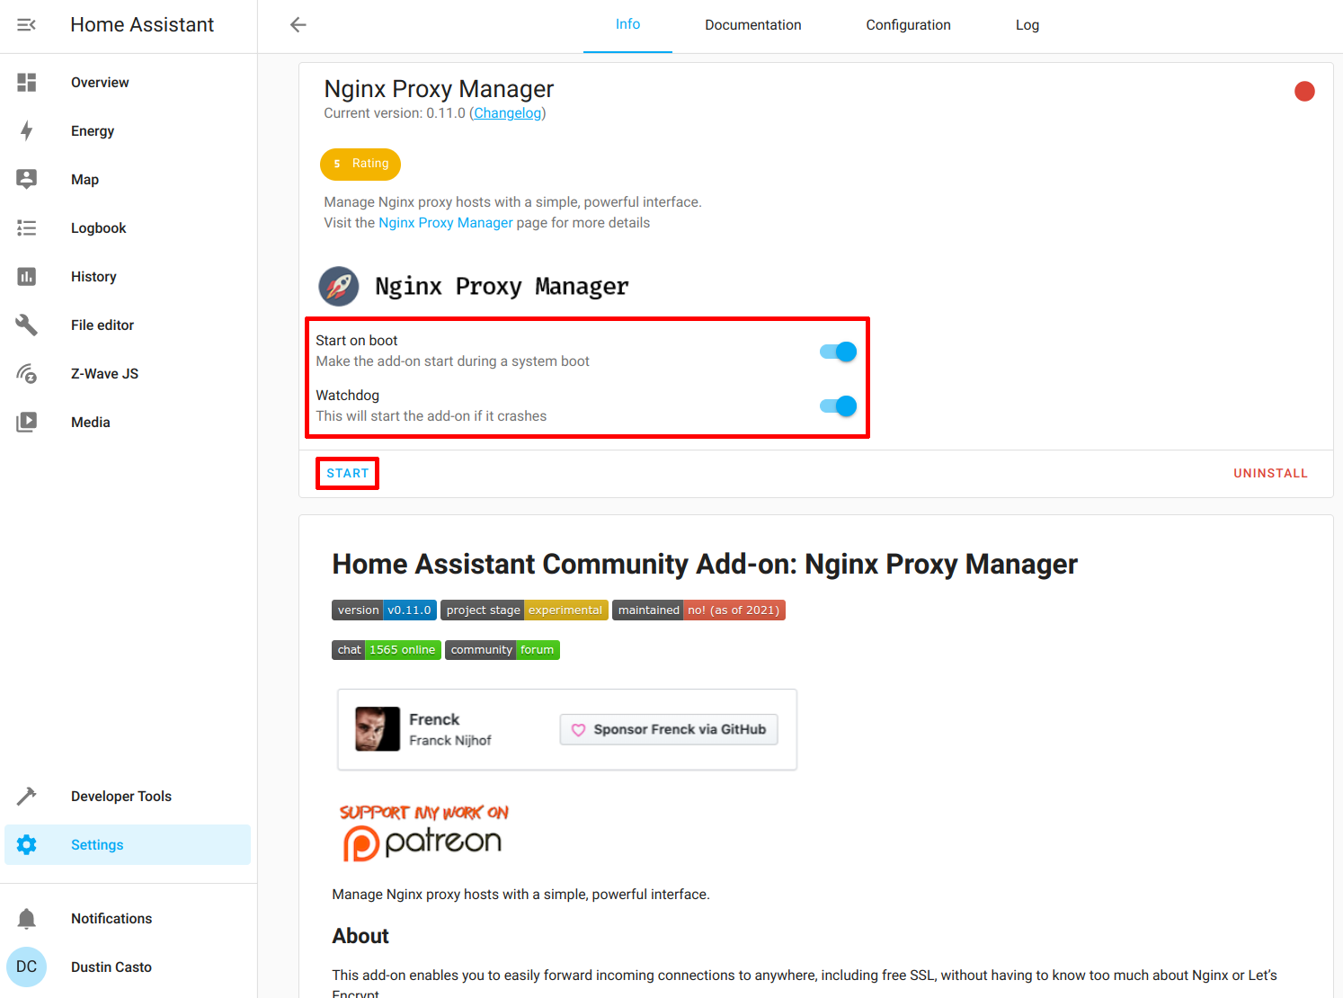Click the community forum badge
The width and height of the screenshot is (1343, 998).
(x=503, y=650)
